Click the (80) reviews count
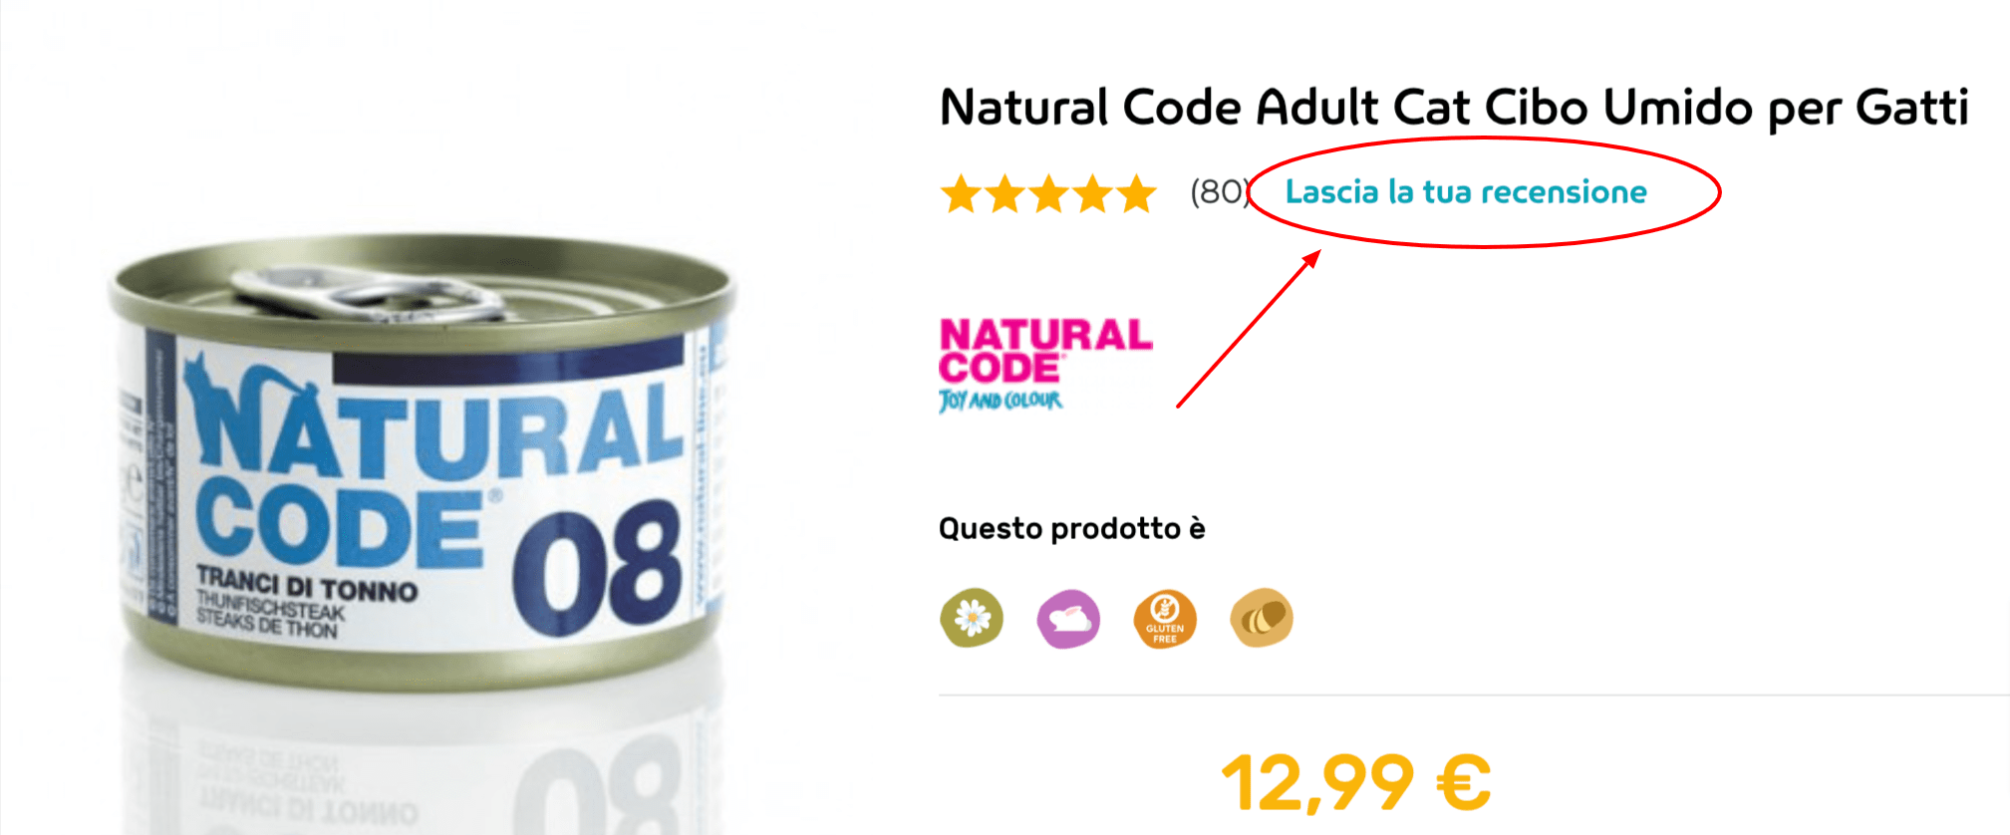The image size is (2010, 835). [x=1220, y=191]
